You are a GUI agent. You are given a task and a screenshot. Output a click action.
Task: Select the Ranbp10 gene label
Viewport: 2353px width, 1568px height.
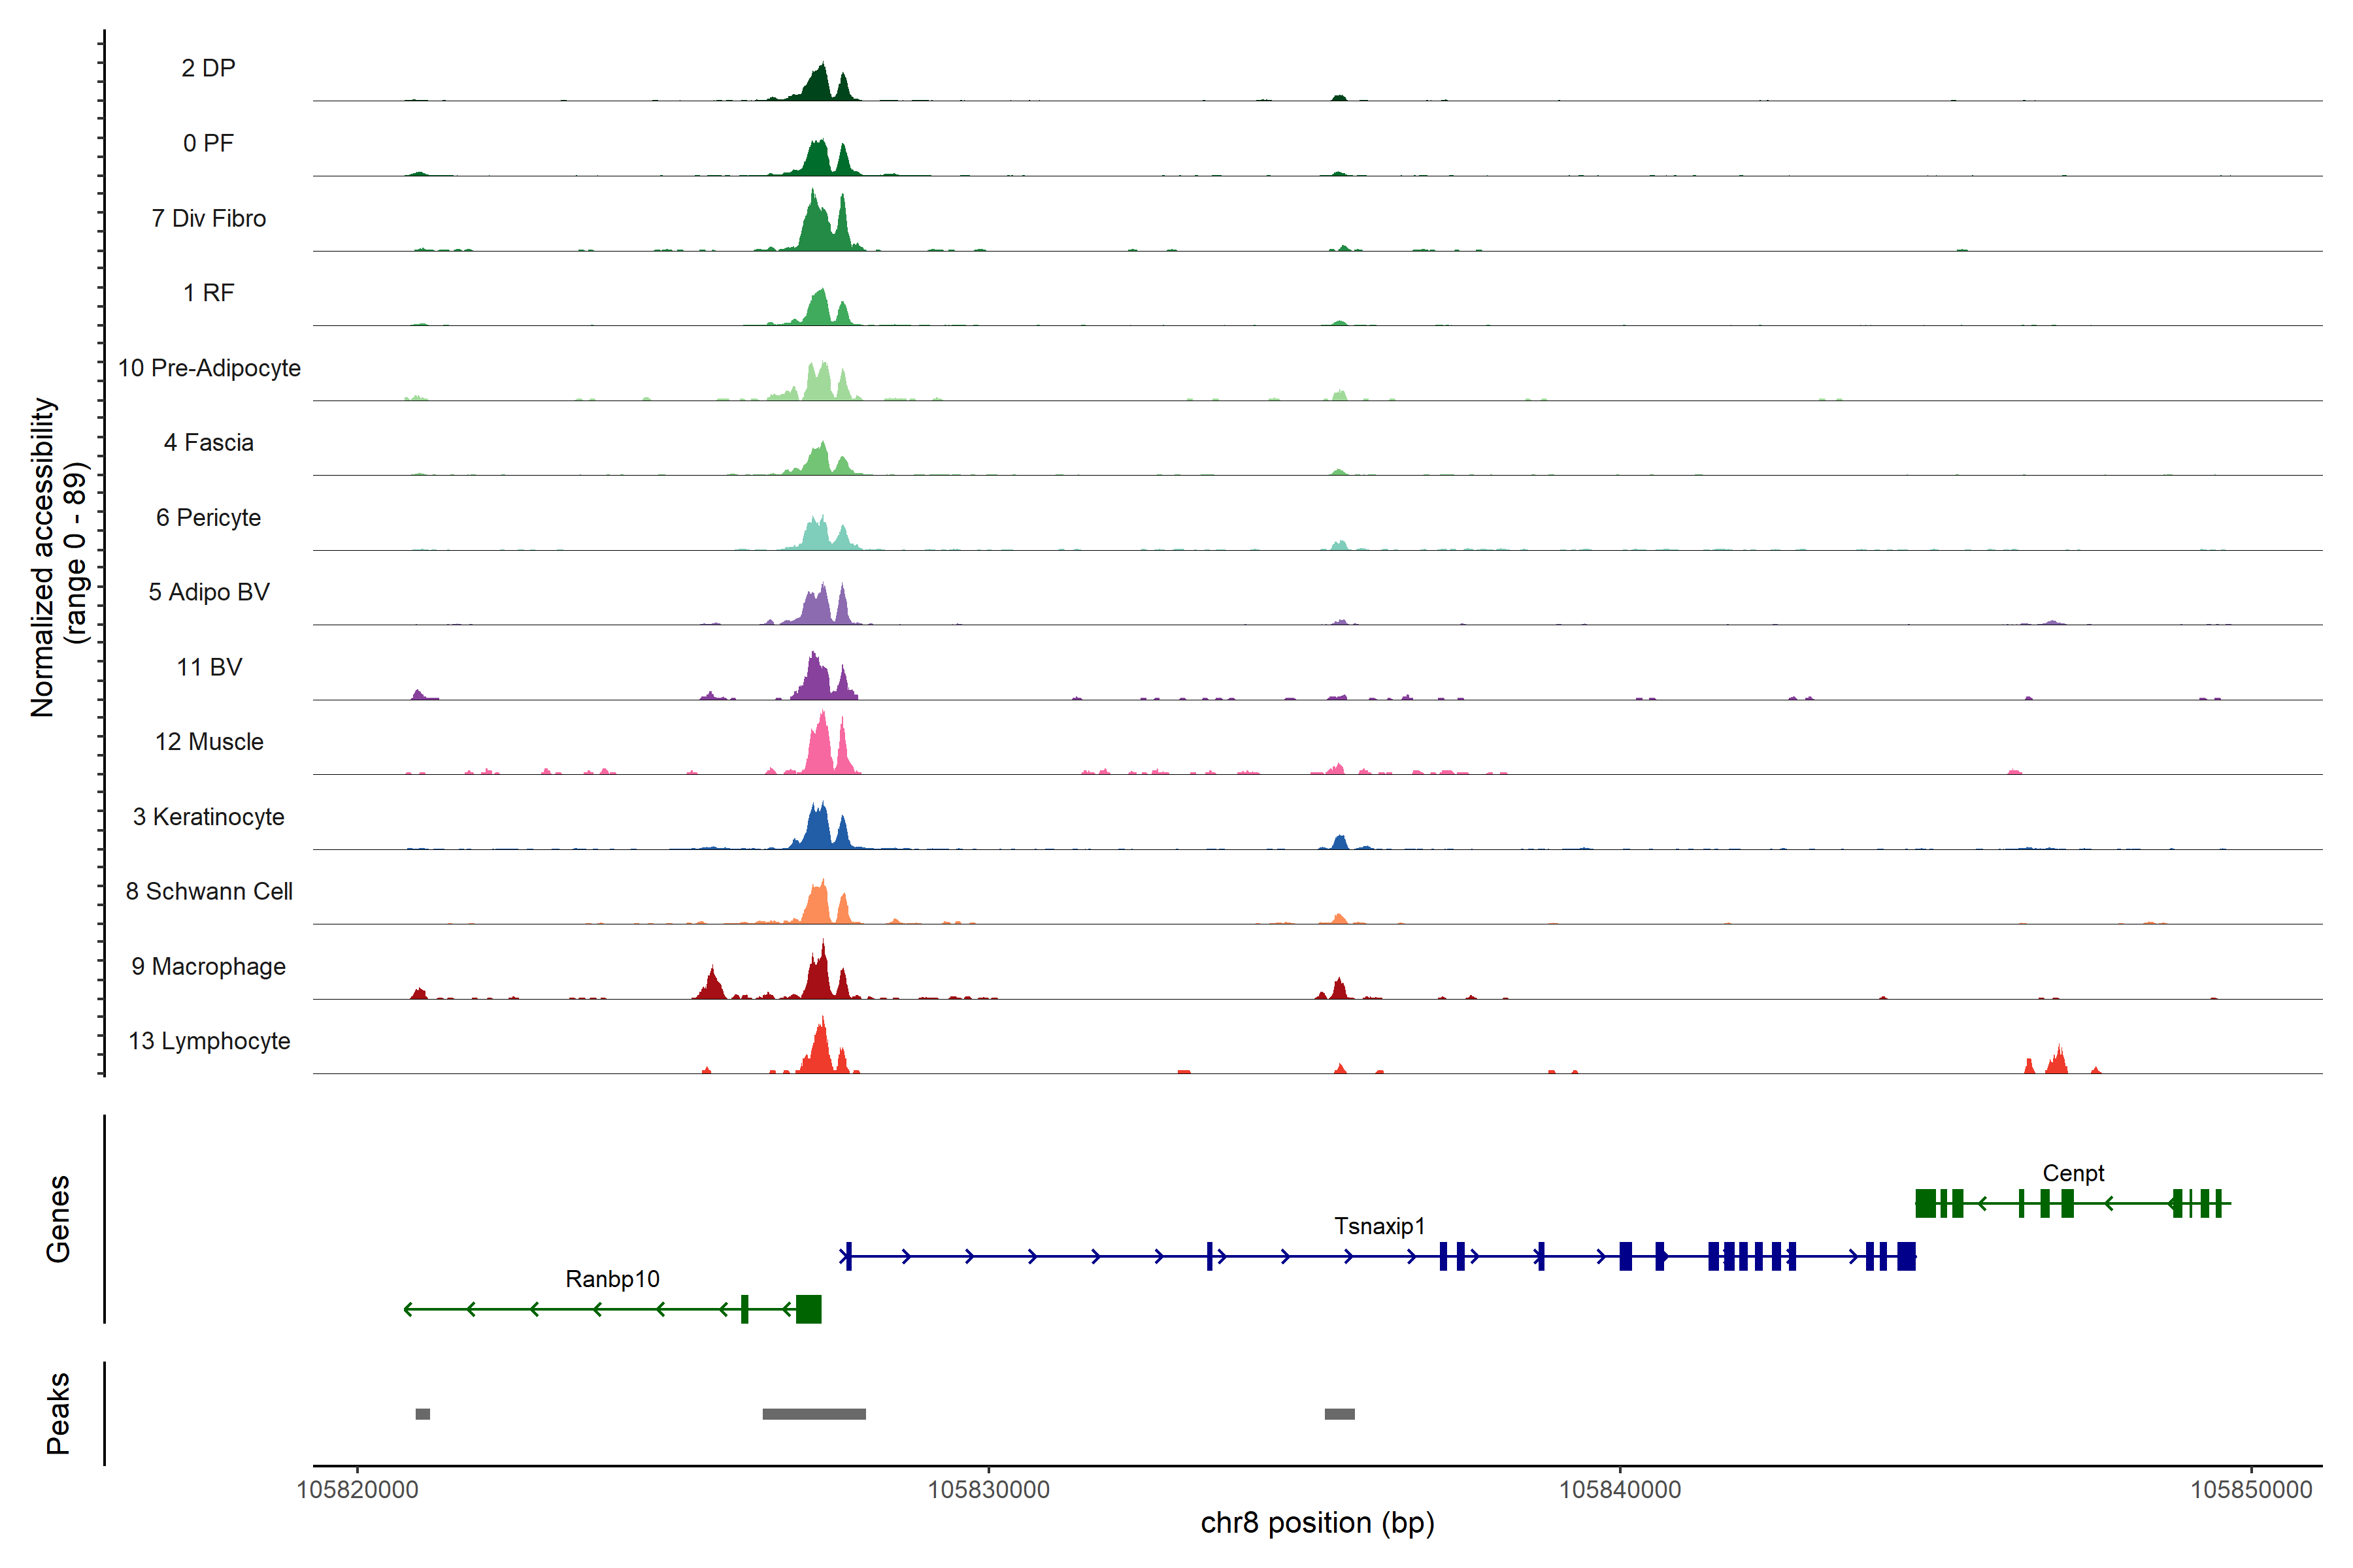pyautogui.click(x=612, y=1279)
